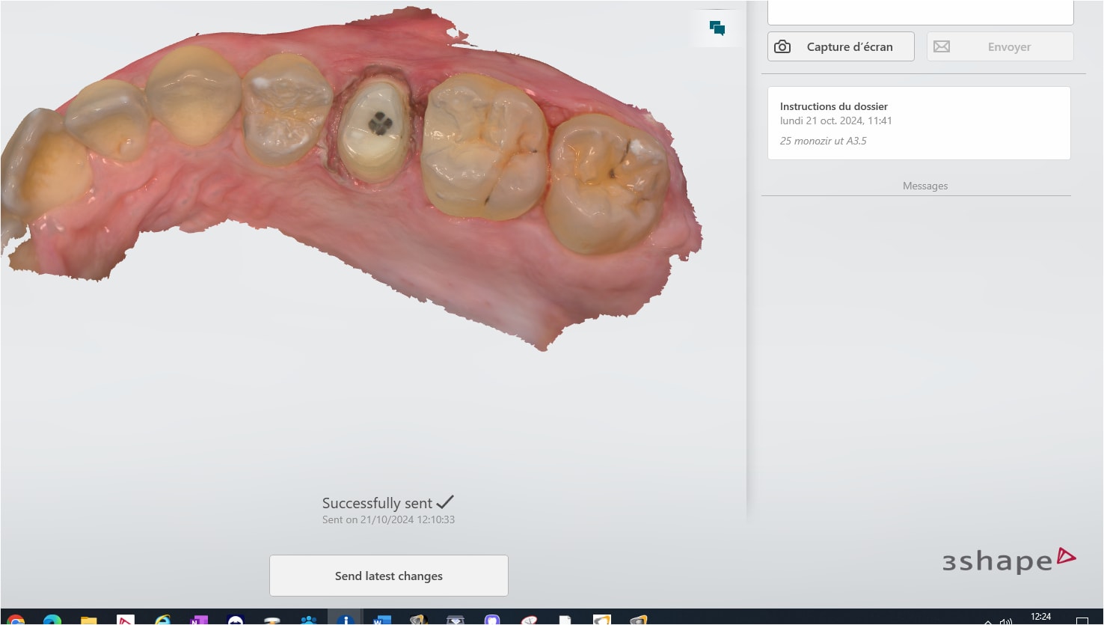Click in the message text field

click(920, 12)
